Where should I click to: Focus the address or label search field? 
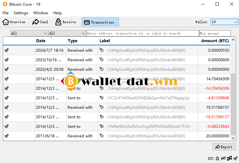pos(143,33)
